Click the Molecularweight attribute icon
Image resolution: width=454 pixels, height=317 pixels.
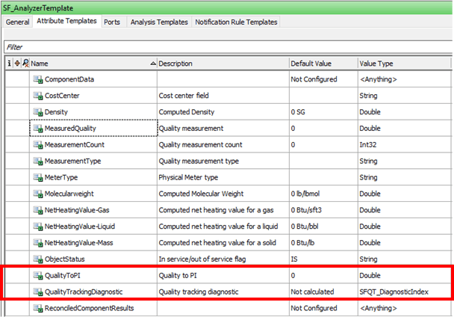[x=38, y=194]
